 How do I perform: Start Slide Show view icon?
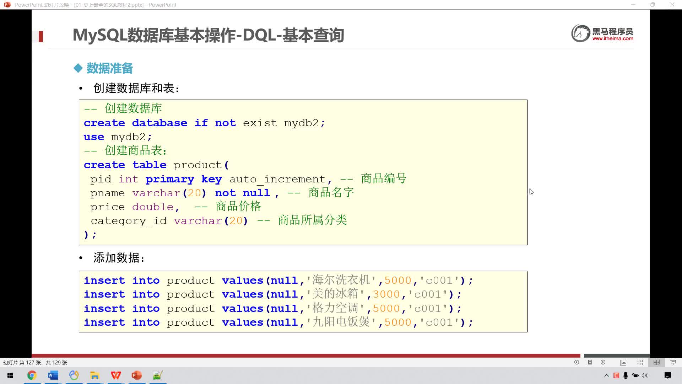coord(673,362)
